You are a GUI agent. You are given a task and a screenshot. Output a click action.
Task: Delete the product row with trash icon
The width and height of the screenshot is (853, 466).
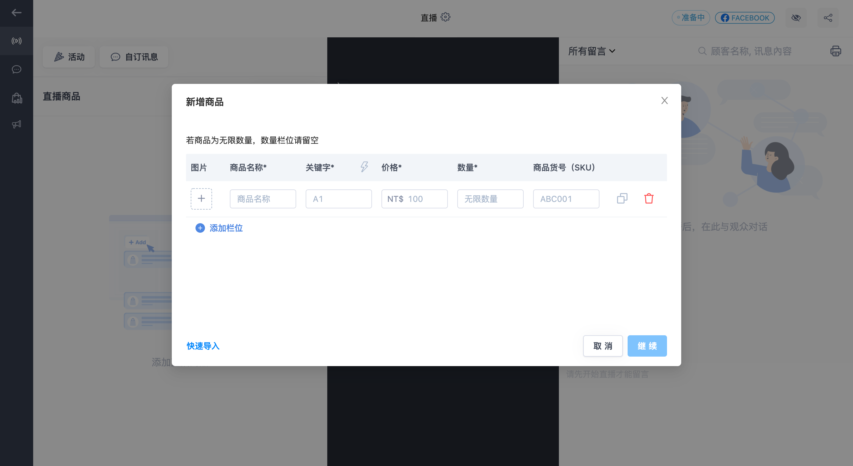point(649,199)
